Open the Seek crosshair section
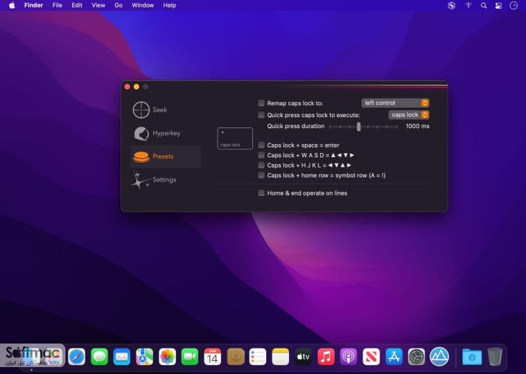 [x=141, y=110]
